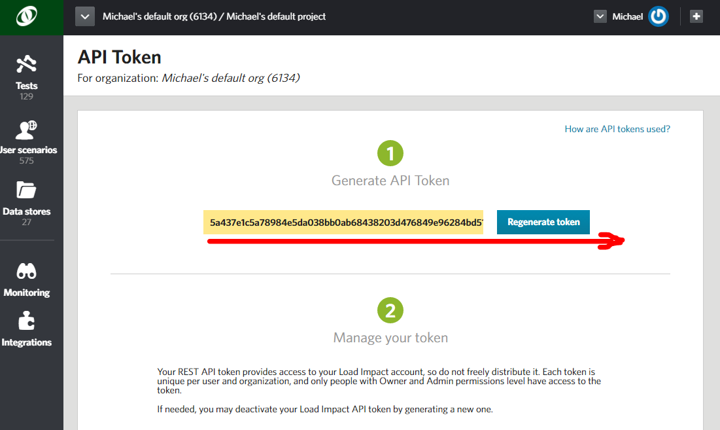Click the 'Michael' username text
720x430 pixels.
point(627,16)
